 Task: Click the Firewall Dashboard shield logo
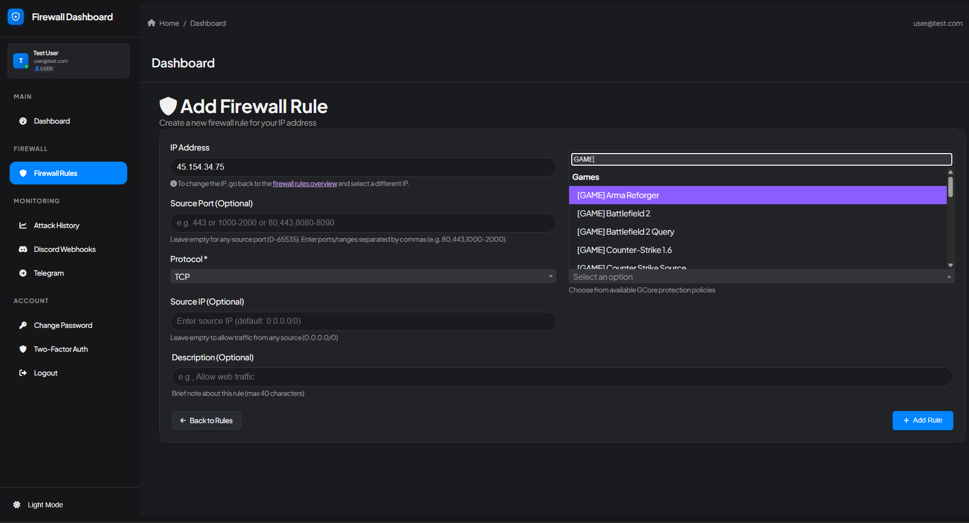(x=16, y=17)
